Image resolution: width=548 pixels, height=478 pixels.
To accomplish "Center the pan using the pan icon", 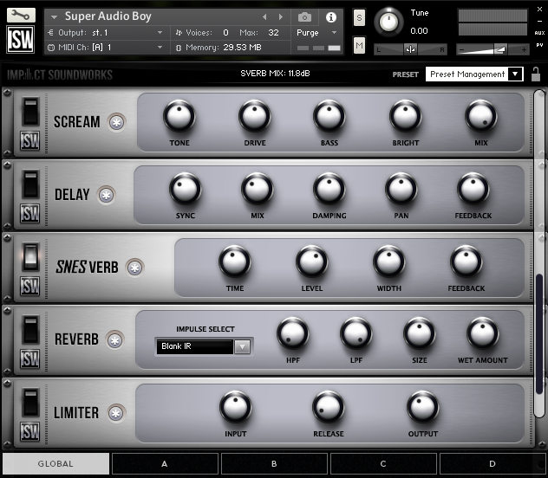I will (x=410, y=49).
